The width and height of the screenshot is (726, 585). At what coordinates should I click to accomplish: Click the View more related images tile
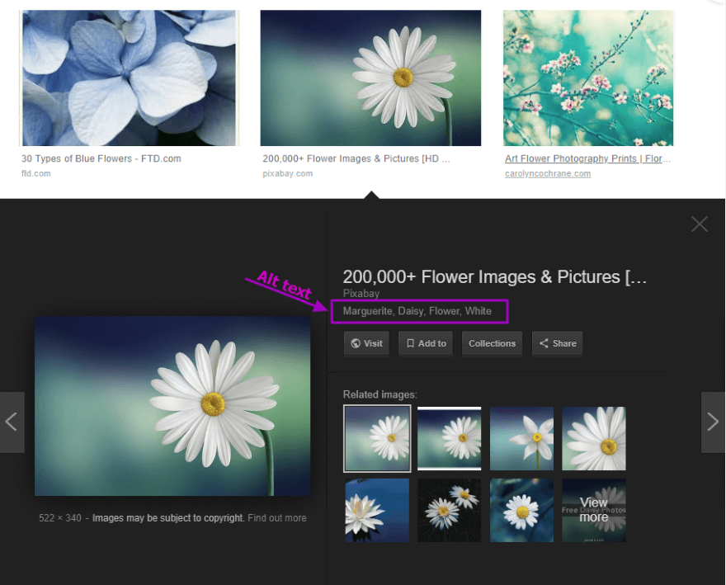(594, 510)
